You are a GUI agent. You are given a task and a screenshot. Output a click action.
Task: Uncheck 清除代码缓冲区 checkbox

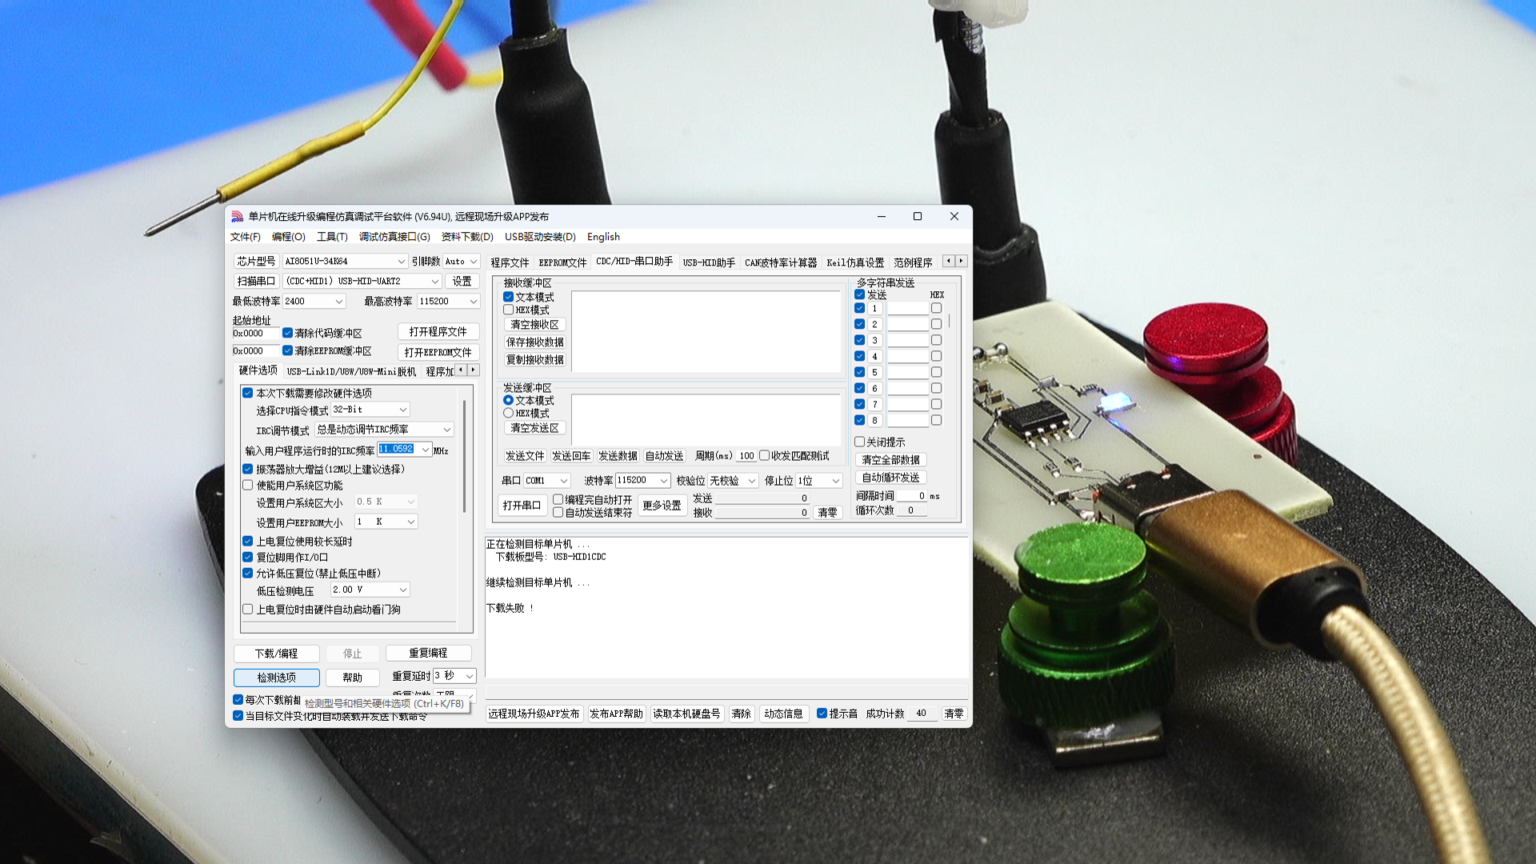[x=287, y=333]
